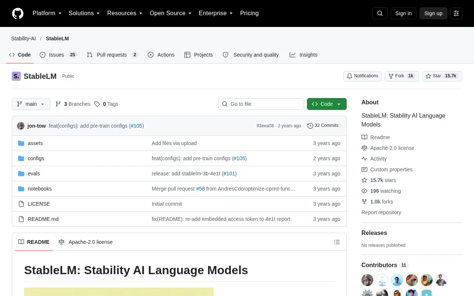Expand the Platform menu

47,13
